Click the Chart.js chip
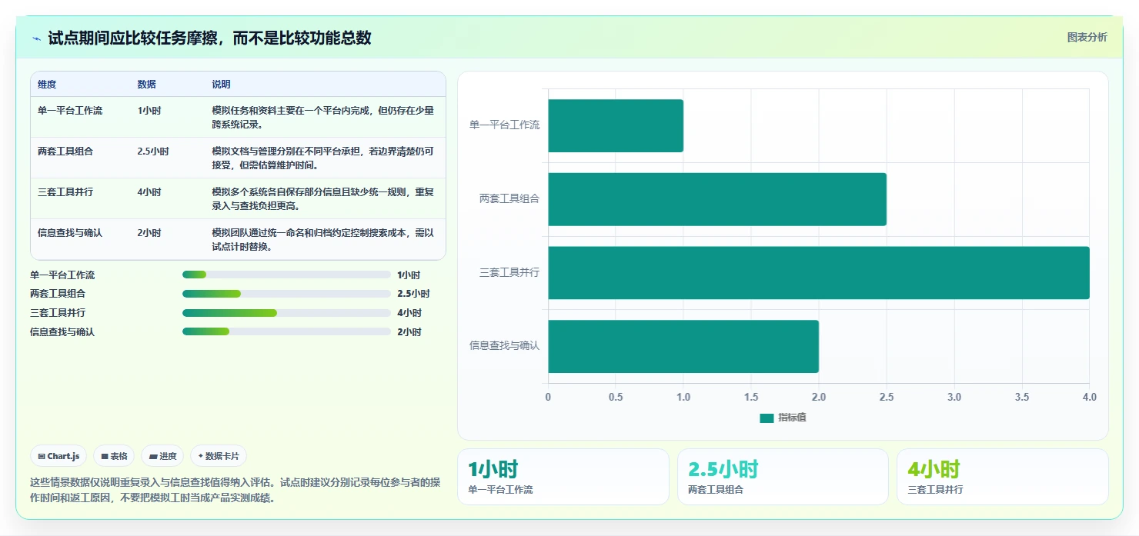The height and width of the screenshot is (536, 1139). point(58,456)
